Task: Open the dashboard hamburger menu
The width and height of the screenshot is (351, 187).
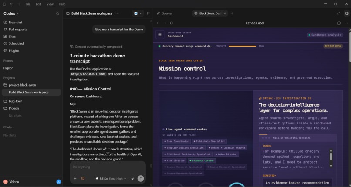Action: 160,35
